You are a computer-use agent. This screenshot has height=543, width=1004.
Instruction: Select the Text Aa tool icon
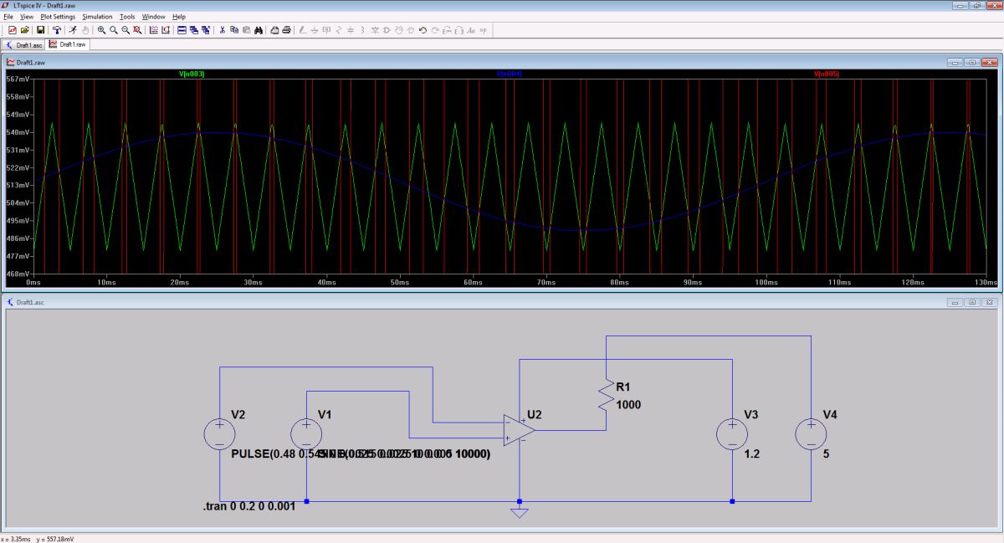(472, 30)
